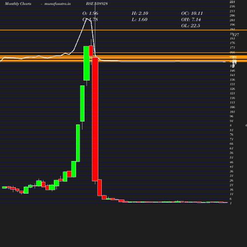Select the 'OL: 22.5' value
This screenshot has width=247, height=247.
191,26
